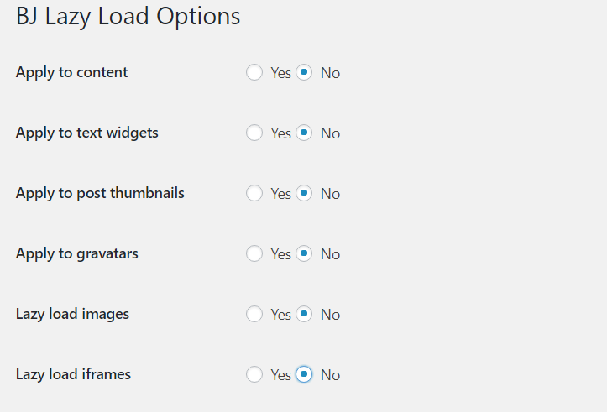
Task: Click the 'No' text beside Lazy load iframes
Action: click(x=330, y=375)
